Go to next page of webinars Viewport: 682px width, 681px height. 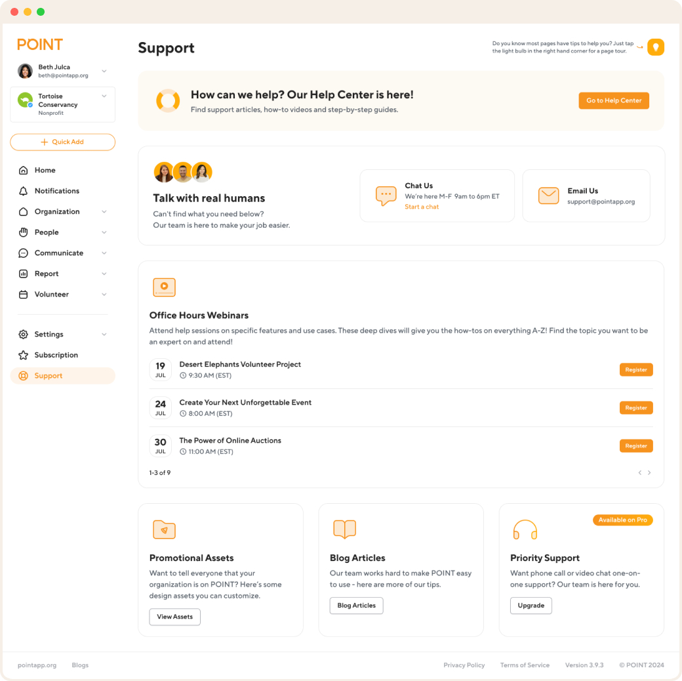click(649, 472)
